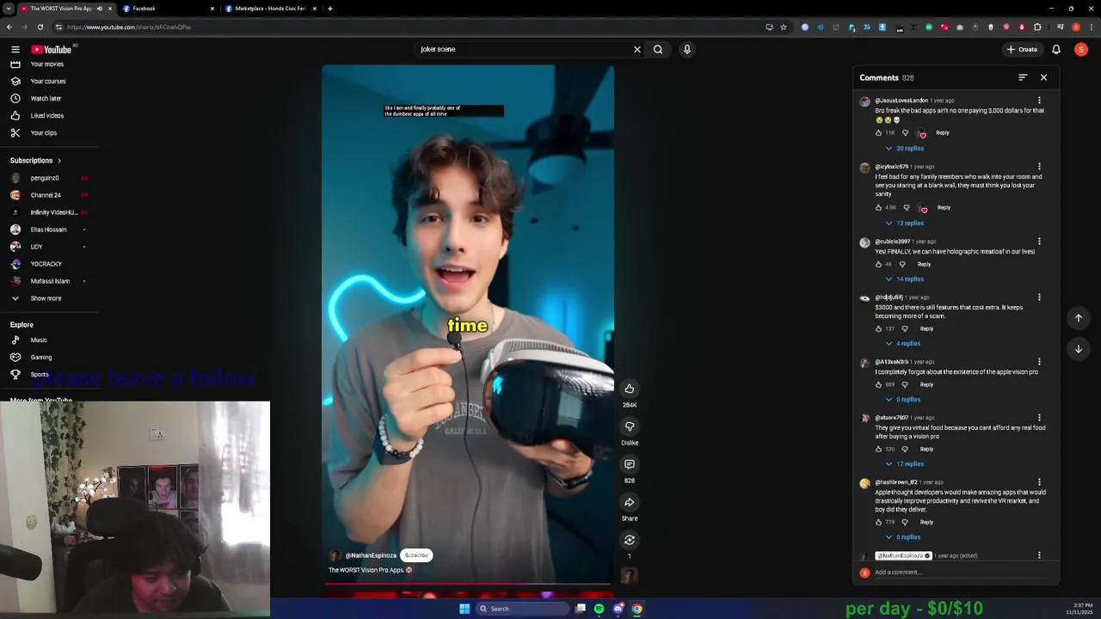Open options for @JesusLovesLandon comment
The image size is (1101, 619).
[x=1039, y=101]
